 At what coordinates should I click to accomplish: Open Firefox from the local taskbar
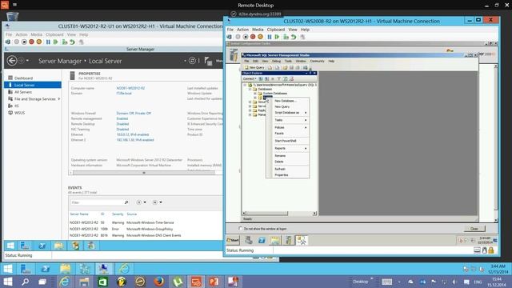[x=159, y=282]
